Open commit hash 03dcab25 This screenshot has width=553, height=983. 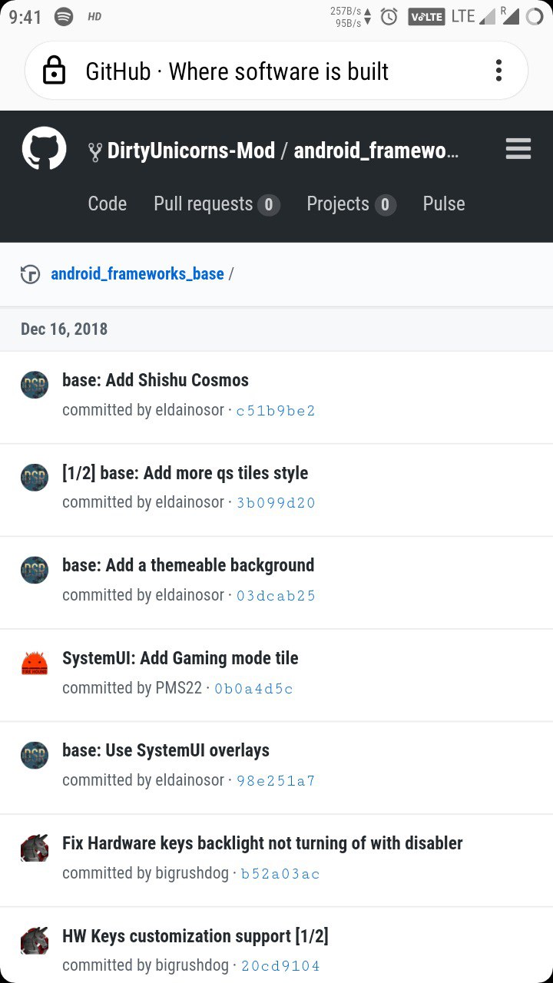[x=276, y=596]
